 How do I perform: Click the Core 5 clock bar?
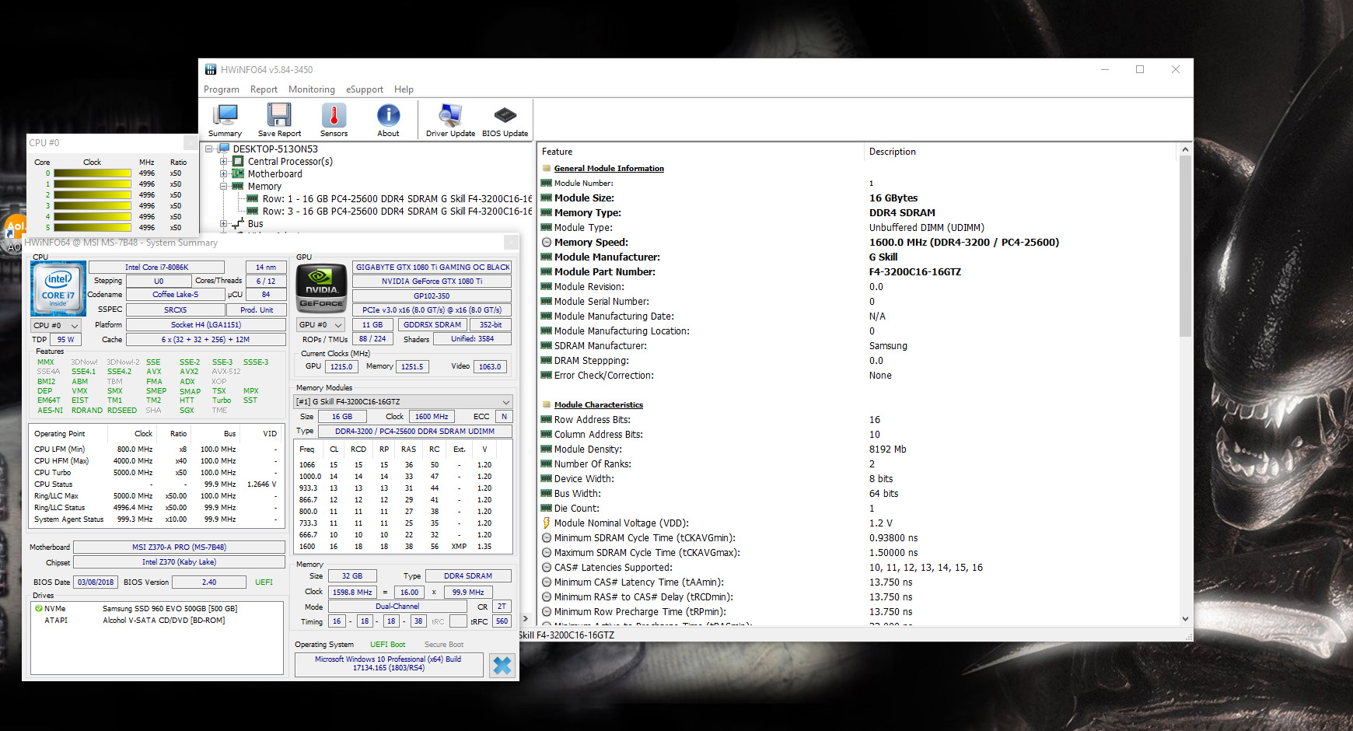92,228
